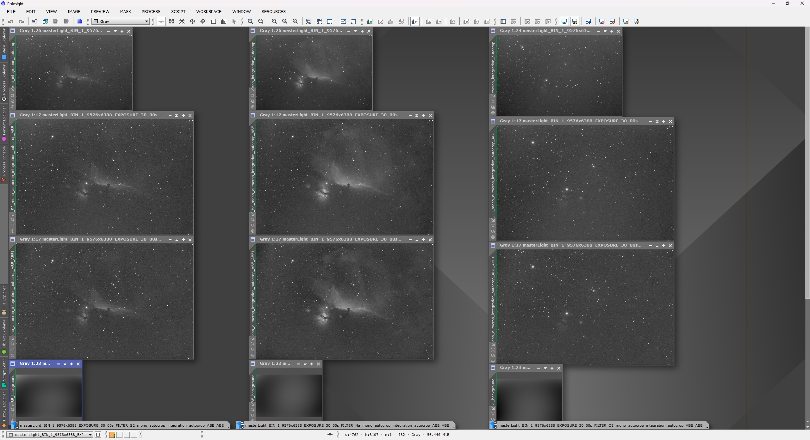810x440 pixels.
Task: Click the Undo arrow in the toolbar
Action: pos(11,21)
